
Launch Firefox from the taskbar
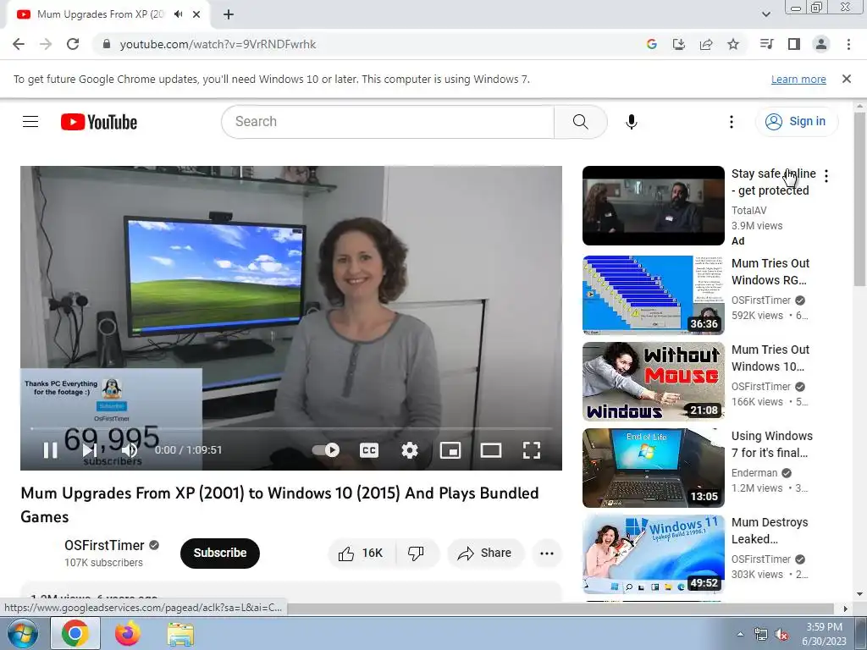pyautogui.click(x=128, y=633)
